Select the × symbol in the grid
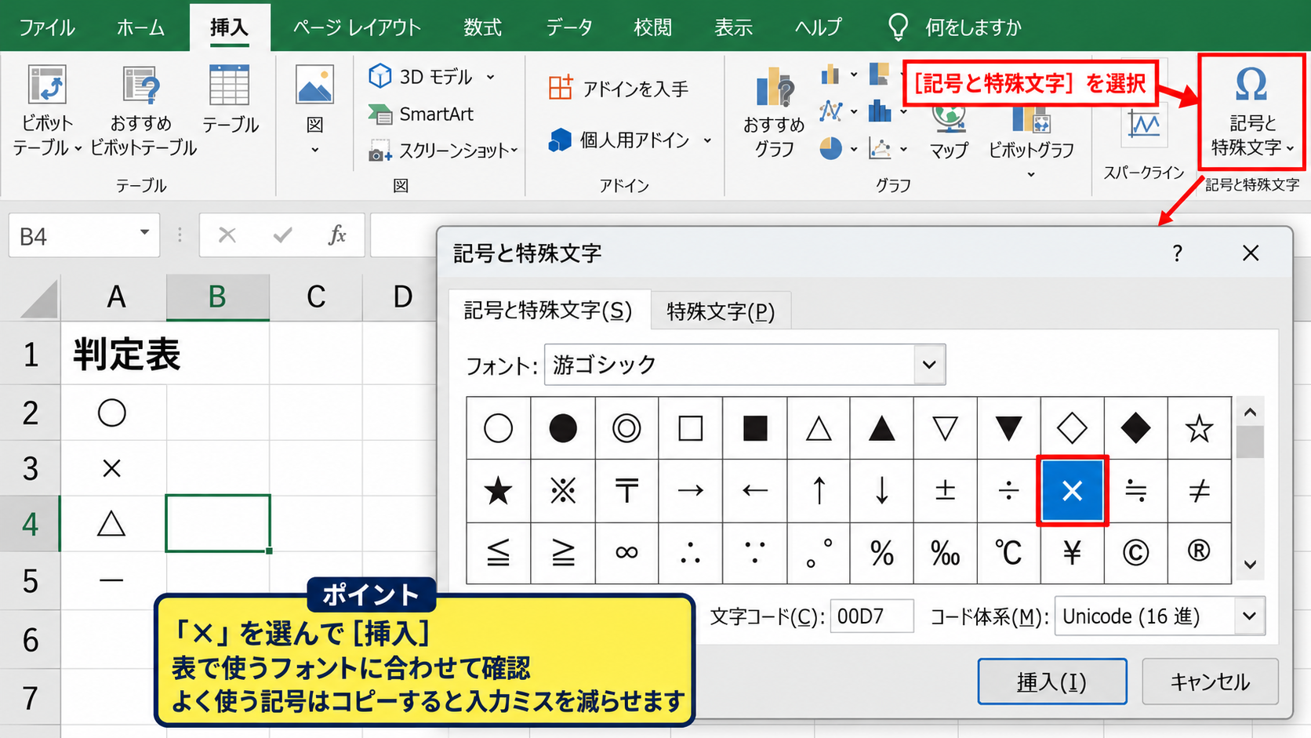Viewport: 1311px width, 738px height. 1072,491
